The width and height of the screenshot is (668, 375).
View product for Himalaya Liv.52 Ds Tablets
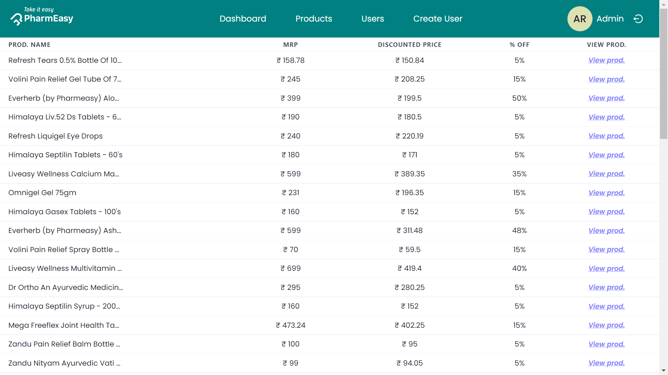click(x=606, y=117)
